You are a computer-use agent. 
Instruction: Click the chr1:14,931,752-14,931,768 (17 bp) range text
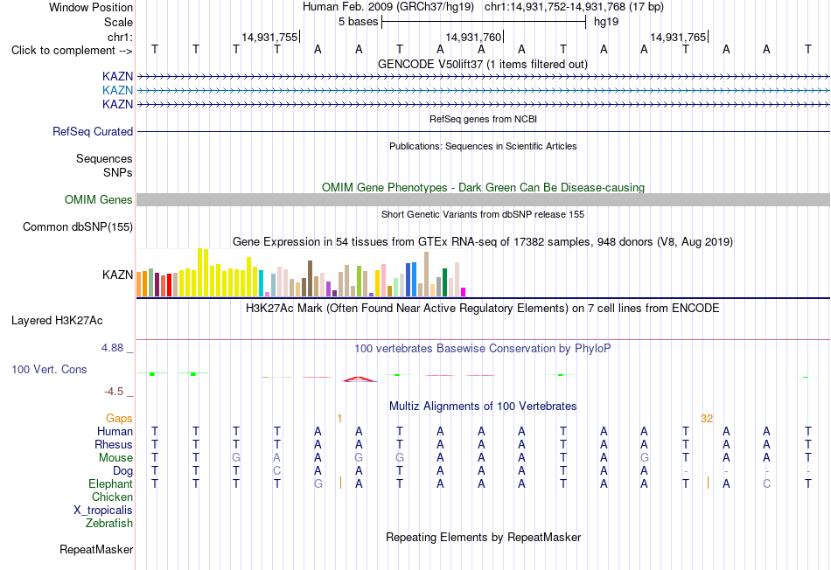574,7
